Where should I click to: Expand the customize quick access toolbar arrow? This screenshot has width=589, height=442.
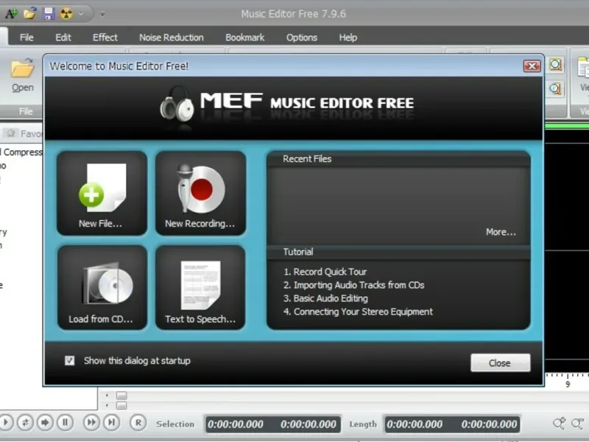102,15
